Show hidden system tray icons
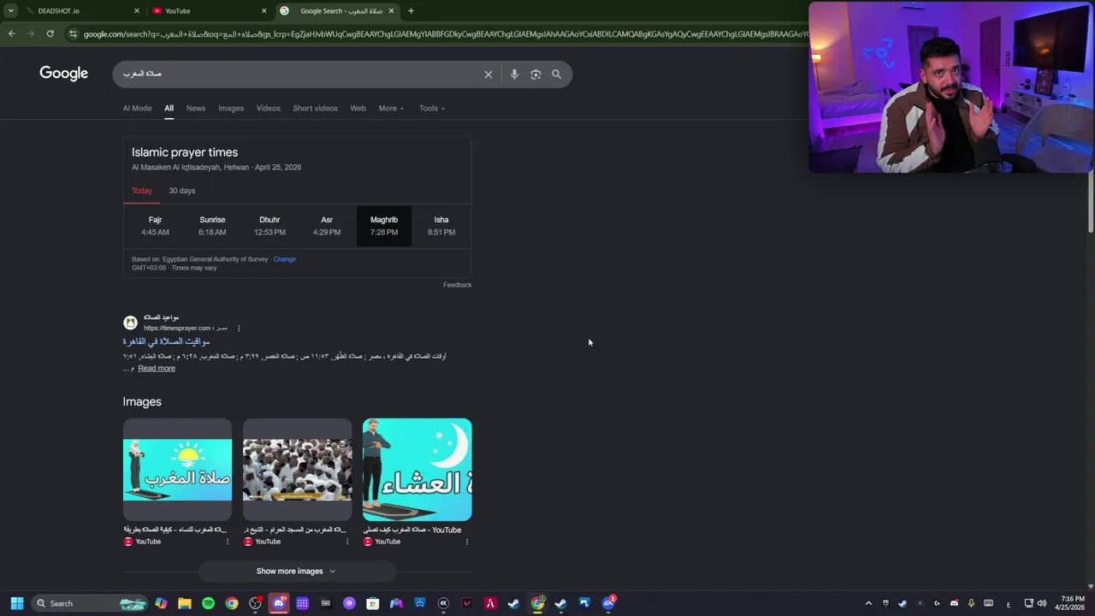1095x616 pixels. pos(868,603)
